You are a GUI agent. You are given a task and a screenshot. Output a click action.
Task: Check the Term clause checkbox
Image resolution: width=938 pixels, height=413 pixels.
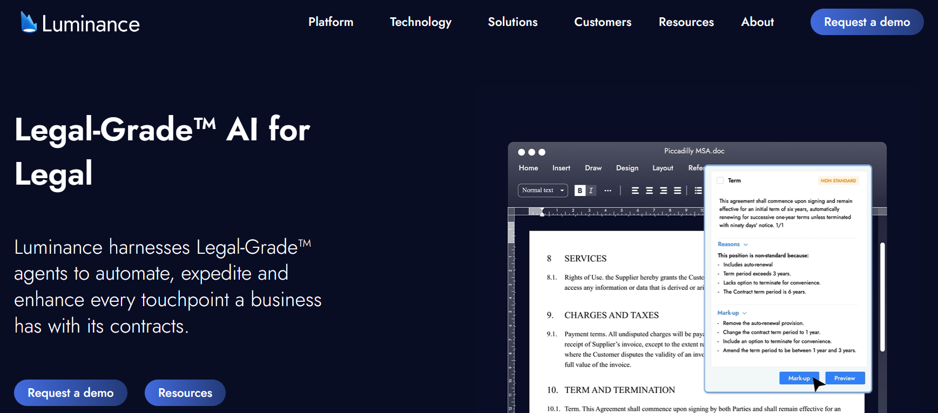pyautogui.click(x=720, y=181)
